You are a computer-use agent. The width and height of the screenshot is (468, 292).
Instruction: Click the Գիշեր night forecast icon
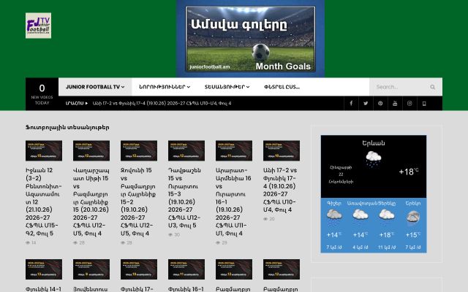click(334, 216)
